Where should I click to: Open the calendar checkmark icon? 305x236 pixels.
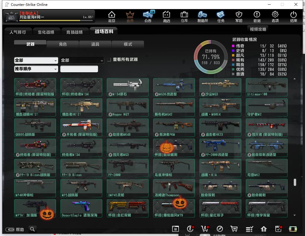(279, 229)
